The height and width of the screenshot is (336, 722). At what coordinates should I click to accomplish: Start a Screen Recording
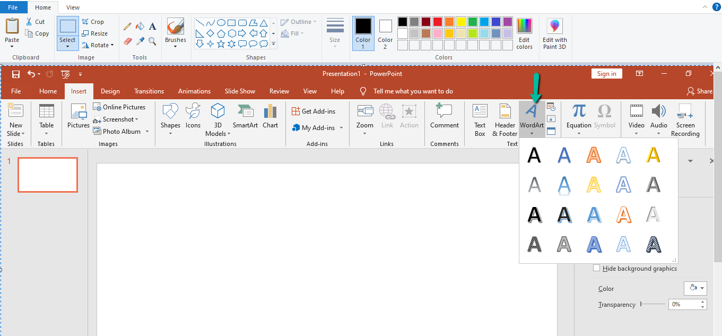point(685,119)
